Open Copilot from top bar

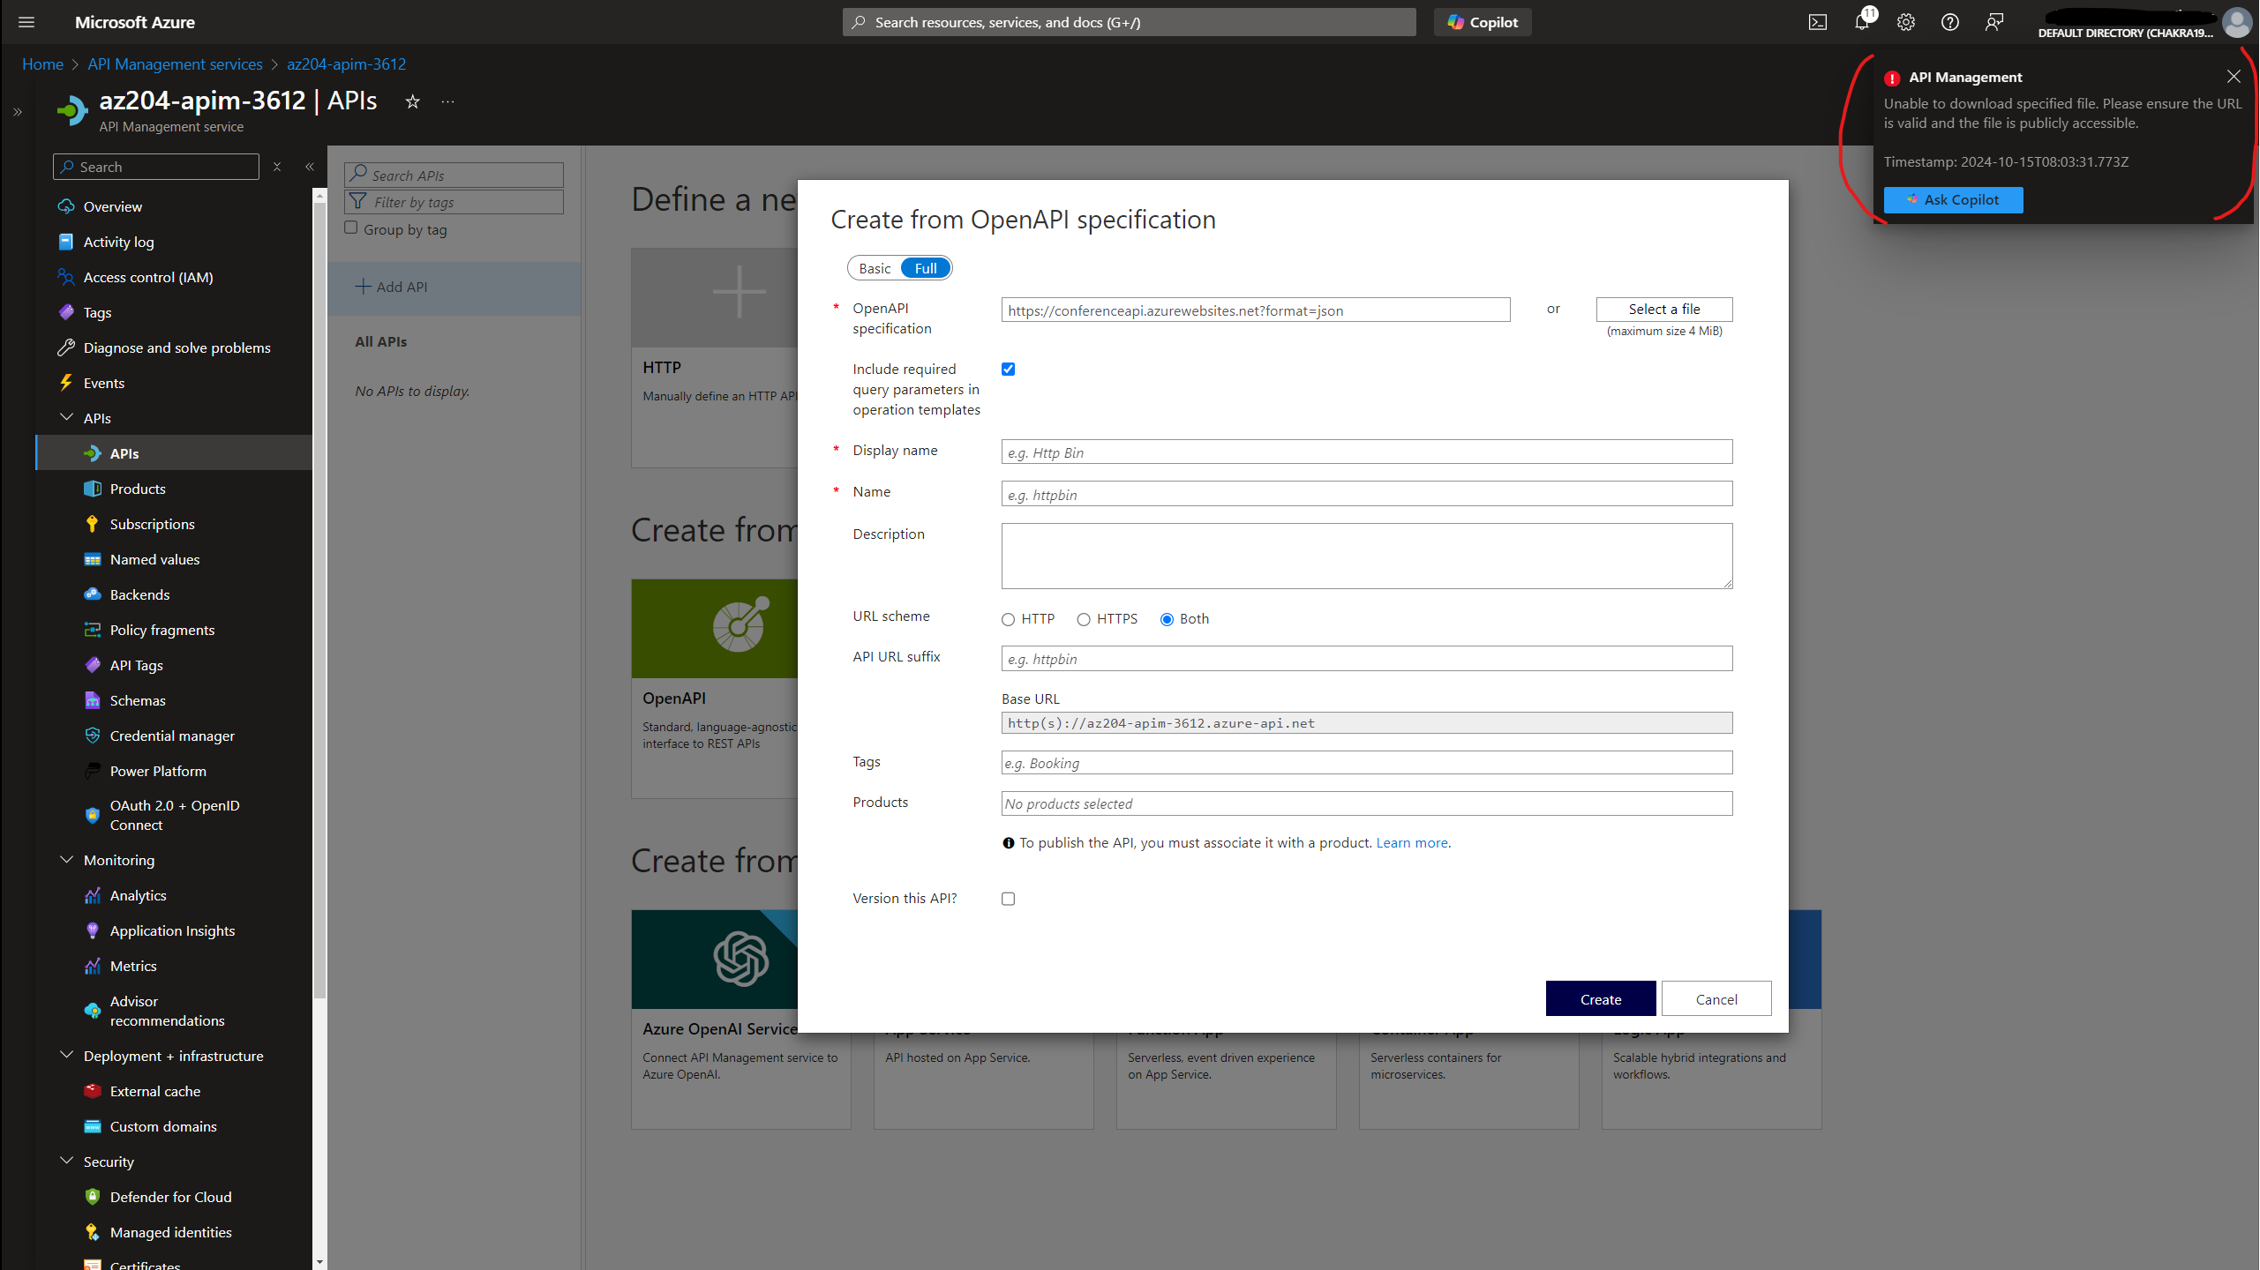1483,22
